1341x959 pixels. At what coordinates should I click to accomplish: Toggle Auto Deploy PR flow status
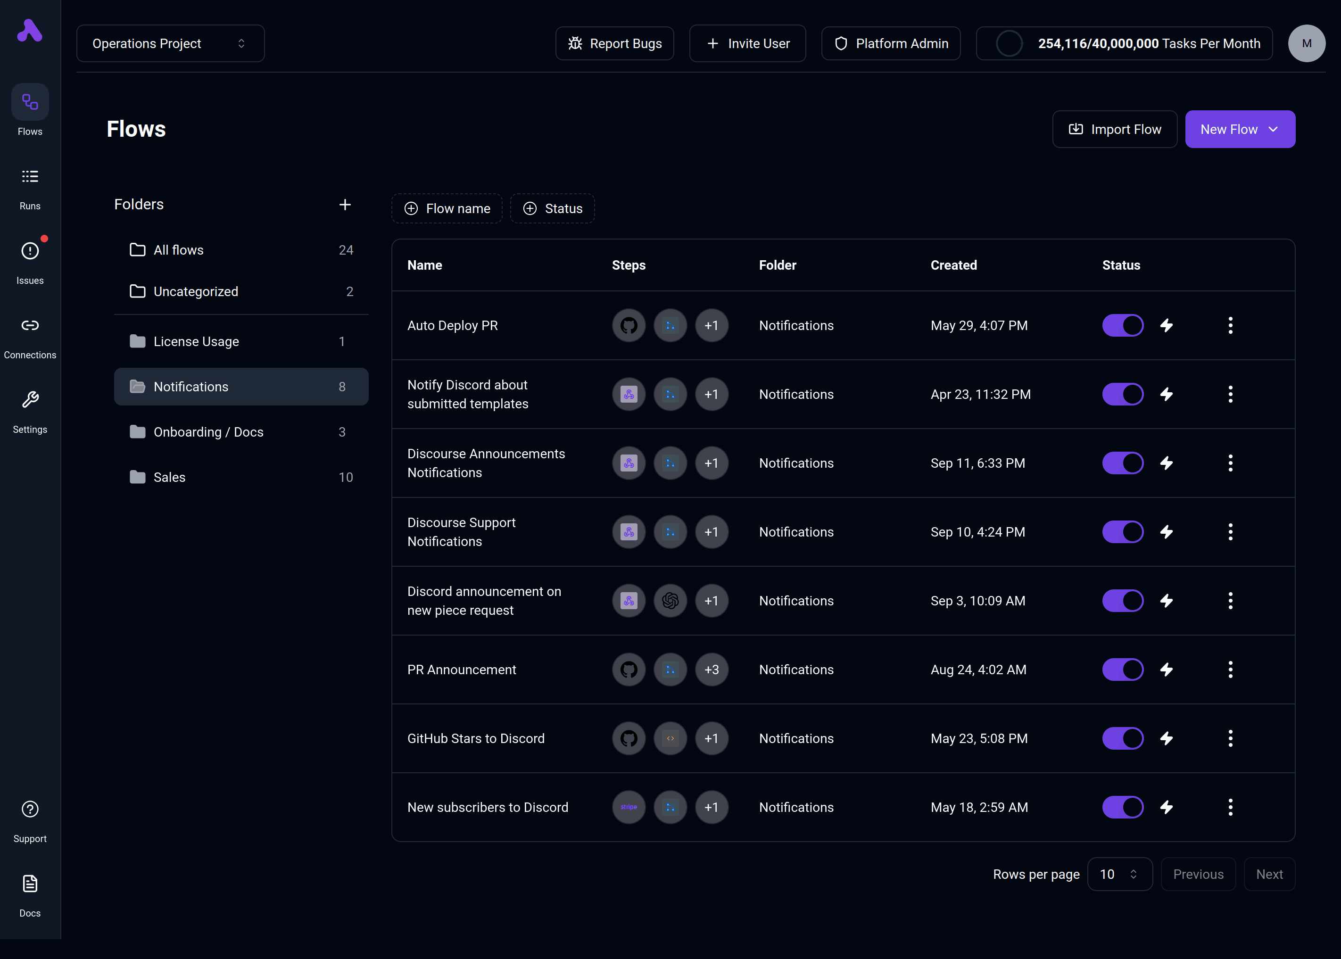point(1123,325)
